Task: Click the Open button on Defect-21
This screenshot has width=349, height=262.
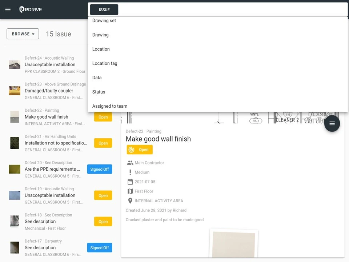Action: pyautogui.click(x=103, y=143)
